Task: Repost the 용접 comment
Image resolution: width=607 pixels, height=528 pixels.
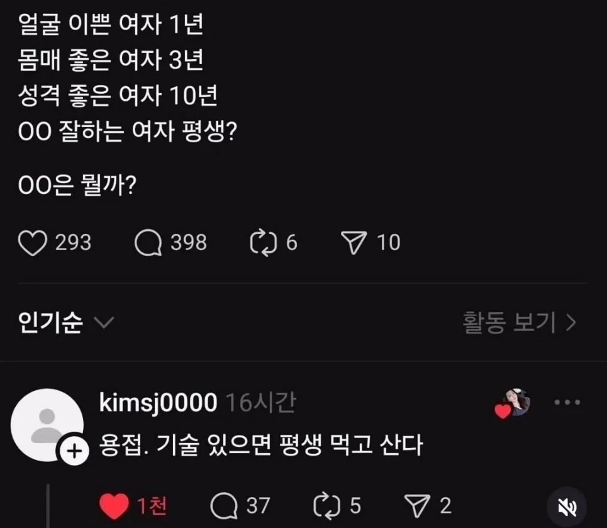Action: pyautogui.click(x=326, y=505)
